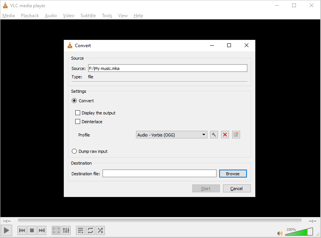Click VLC cone icon in main window title
Viewport: 321px width, 238px height.
coord(5,6)
